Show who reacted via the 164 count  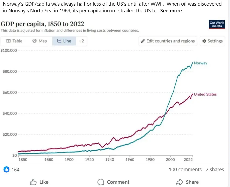pos(15,170)
